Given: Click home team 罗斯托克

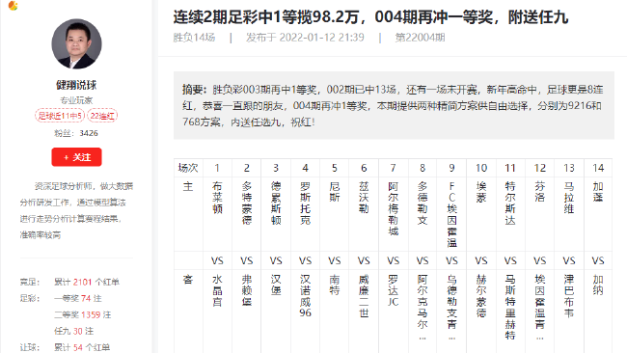Looking at the screenshot, I should pos(305,204).
